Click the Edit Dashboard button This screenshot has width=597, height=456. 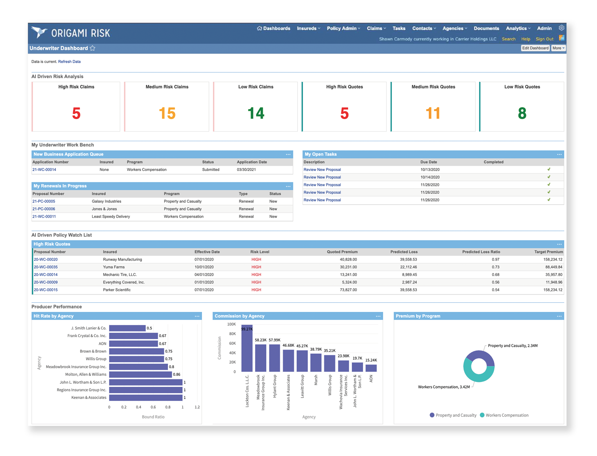tap(535, 48)
